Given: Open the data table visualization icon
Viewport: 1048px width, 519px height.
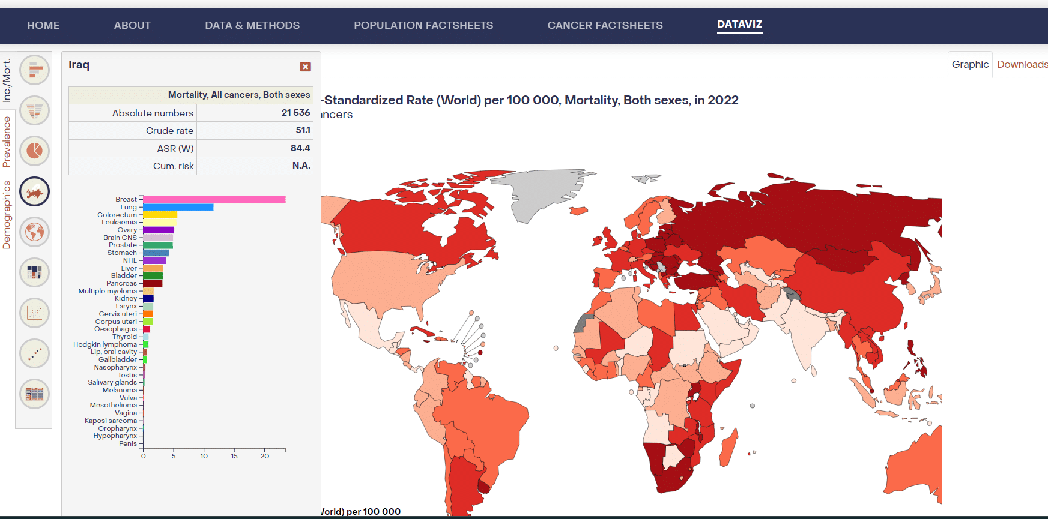Looking at the screenshot, I should point(35,394).
